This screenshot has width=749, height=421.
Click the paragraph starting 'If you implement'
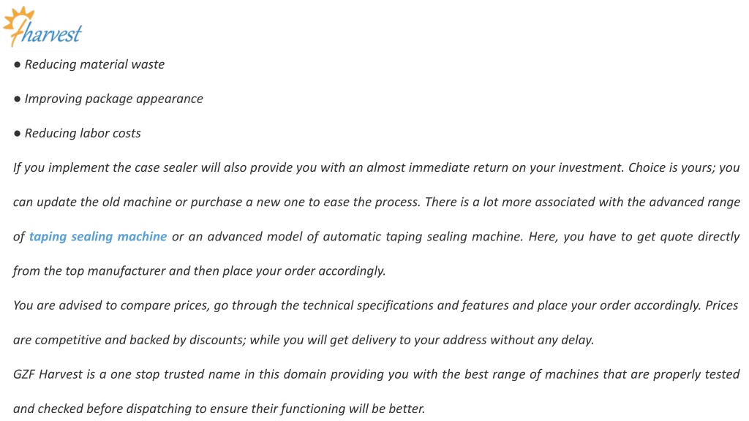[x=377, y=219]
